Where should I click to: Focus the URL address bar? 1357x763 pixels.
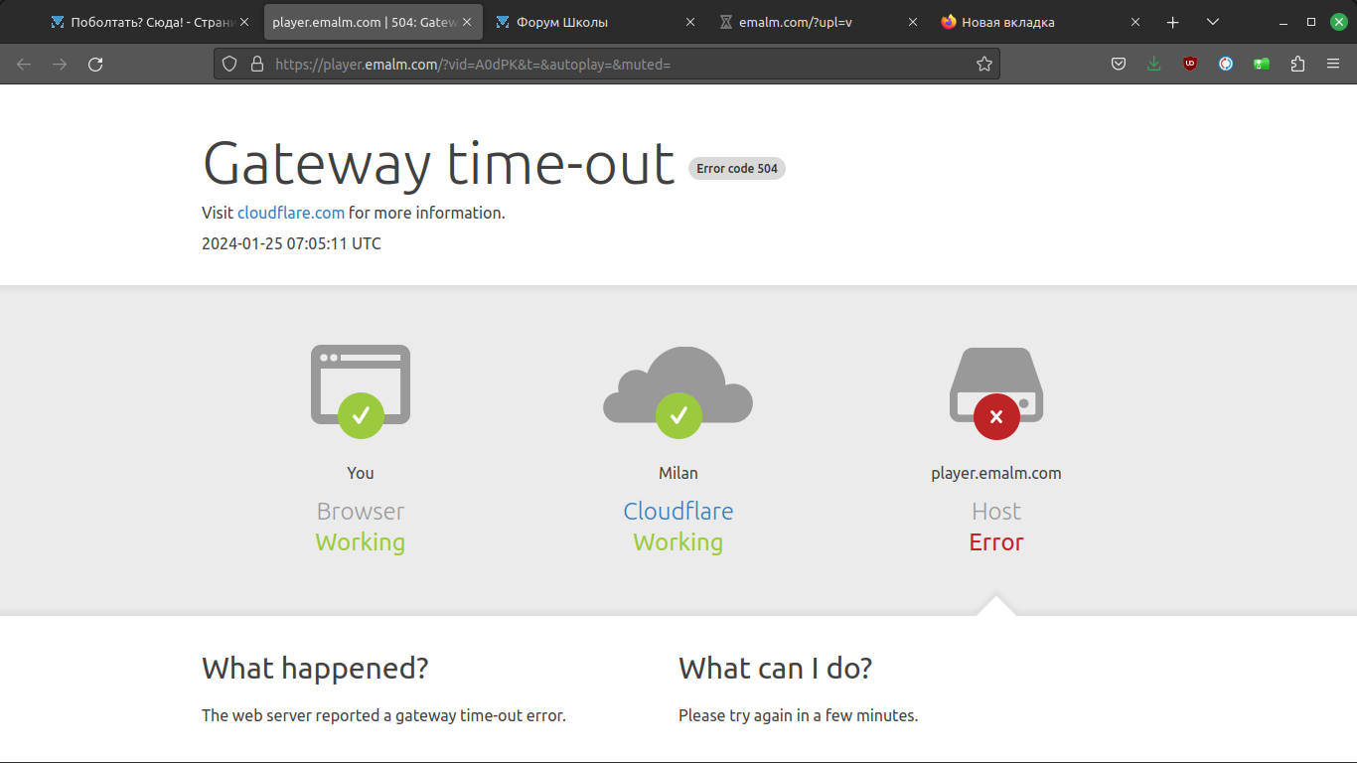point(606,64)
